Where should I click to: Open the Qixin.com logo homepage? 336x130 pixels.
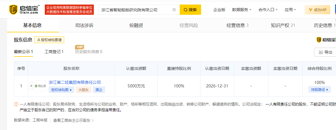click(x=24, y=10)
